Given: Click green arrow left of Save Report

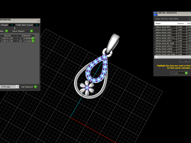Looking at the screenshot, I should [6, 31].
